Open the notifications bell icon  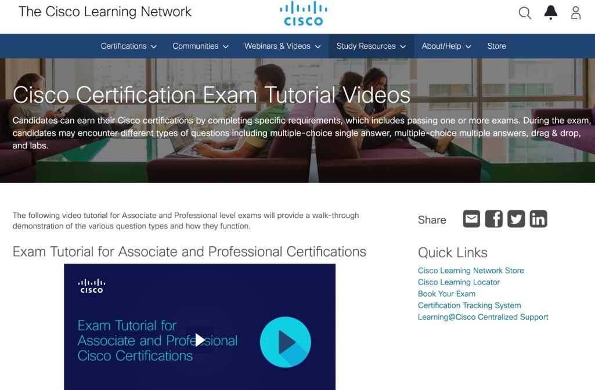coord(551,13)
